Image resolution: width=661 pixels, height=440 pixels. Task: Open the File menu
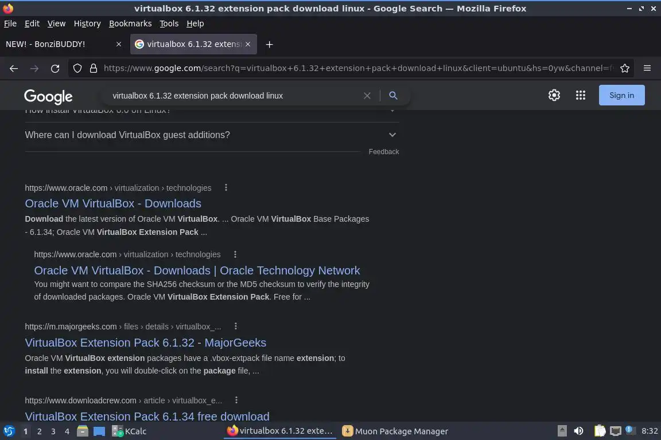coord(10,23)
